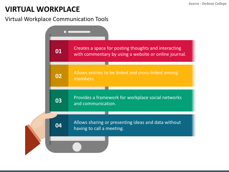Click text 'Allows entries to be linked and cross-linked'

pyautogui.click(x=118, y=73)
